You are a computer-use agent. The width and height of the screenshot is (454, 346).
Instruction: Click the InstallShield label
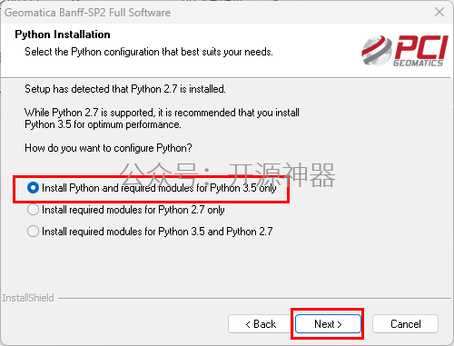pyautogui.click(x=28, y=298)
